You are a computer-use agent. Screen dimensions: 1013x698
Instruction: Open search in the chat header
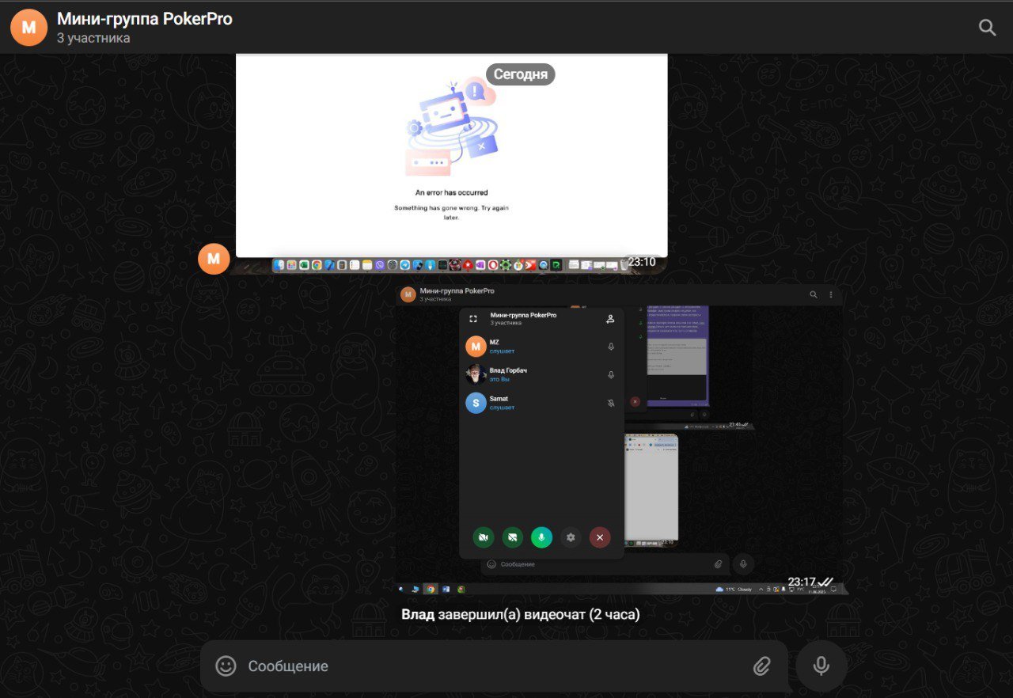click(987, 28)
